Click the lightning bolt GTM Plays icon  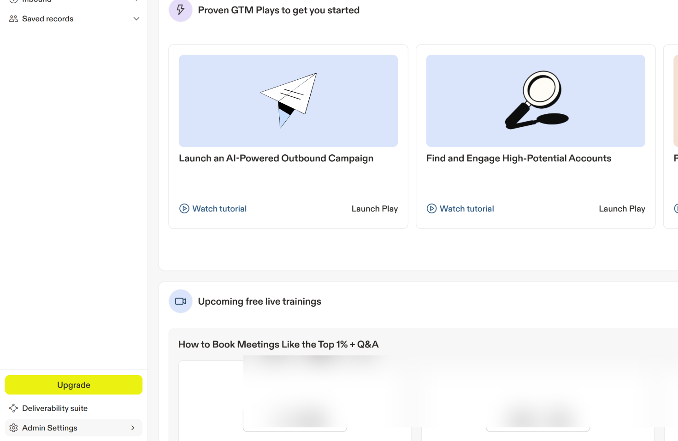(x=181, y=10)
